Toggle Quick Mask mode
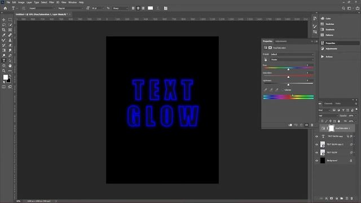 tap(4, 87)
